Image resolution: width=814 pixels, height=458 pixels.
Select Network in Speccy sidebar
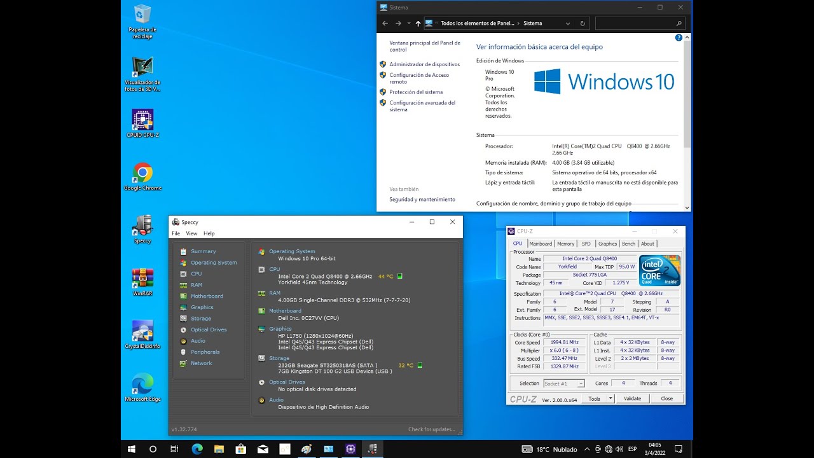click(201, 363)
